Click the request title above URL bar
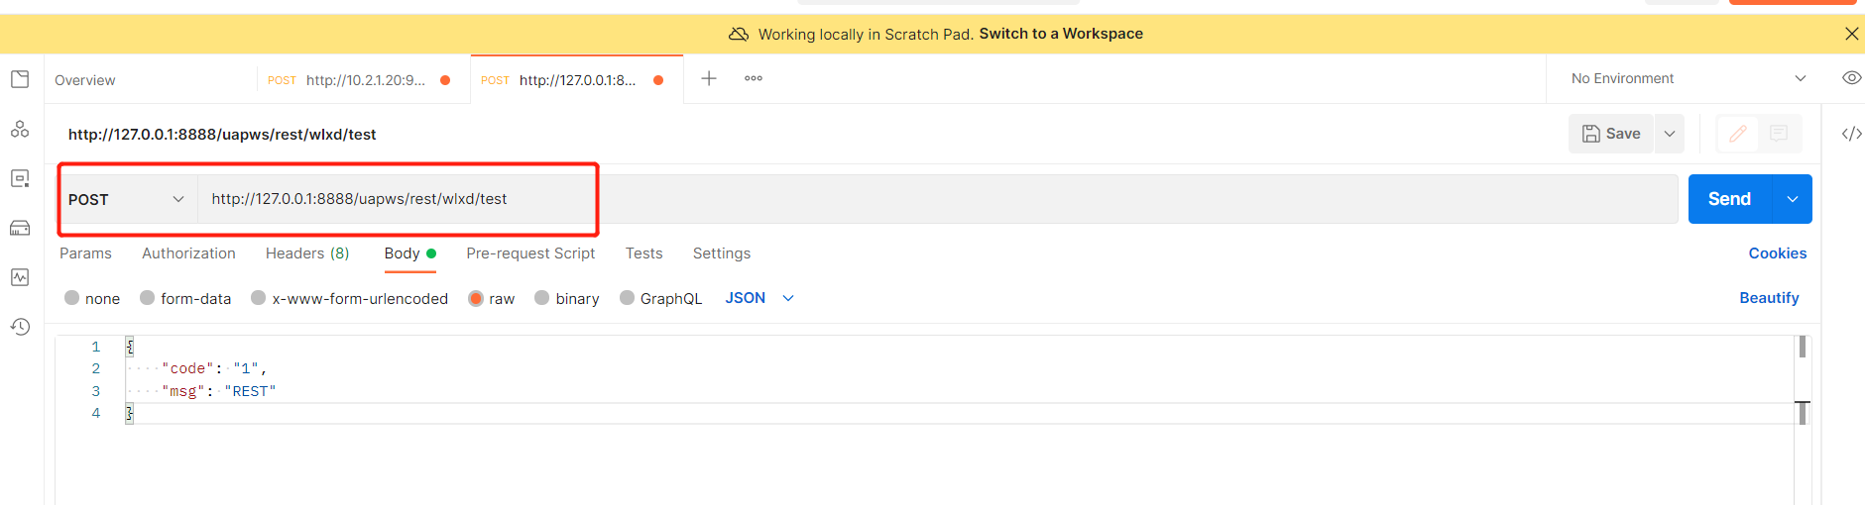Image resolution: width=1865 pixels, height=505 pixels. pyautogui.click(x=222, y=135)
